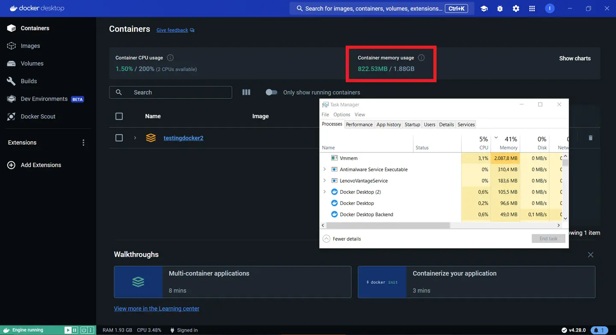Screen dimensions: 616x335
Task: Select the Docker Desktop Backend process
Action: [441, 214]
